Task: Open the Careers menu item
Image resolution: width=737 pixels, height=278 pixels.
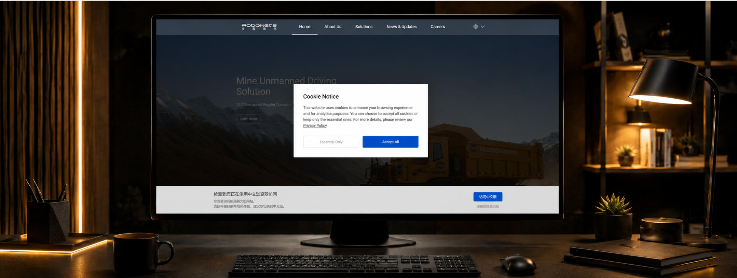Action: coord(438,27)
